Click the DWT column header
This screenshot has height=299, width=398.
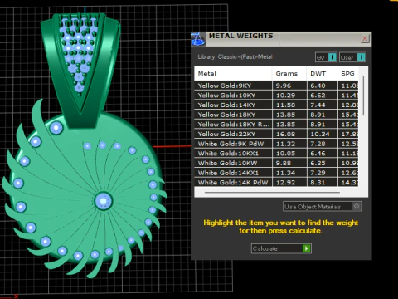tap(322, 73)
